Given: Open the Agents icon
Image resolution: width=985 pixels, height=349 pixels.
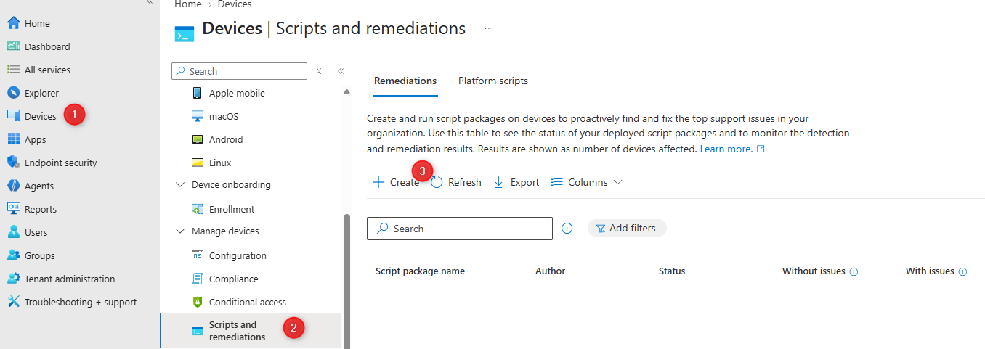Looking at the screenshot, I should (x=13, y=186).
